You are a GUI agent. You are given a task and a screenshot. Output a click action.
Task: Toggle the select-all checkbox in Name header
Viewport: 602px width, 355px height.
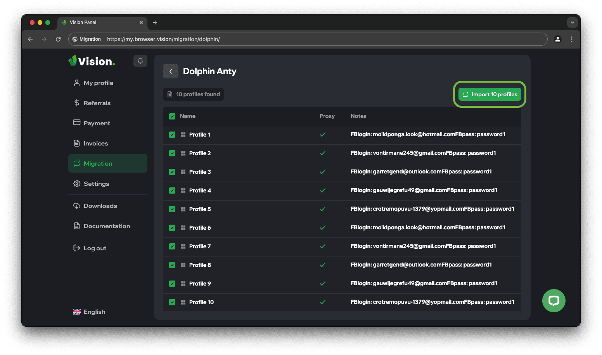172,116
